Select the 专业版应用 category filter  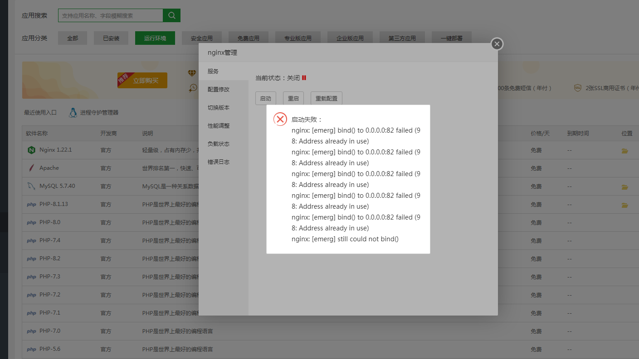298,38
